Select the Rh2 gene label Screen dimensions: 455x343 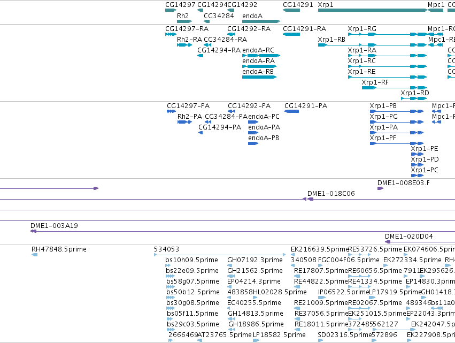click(183, 16)
